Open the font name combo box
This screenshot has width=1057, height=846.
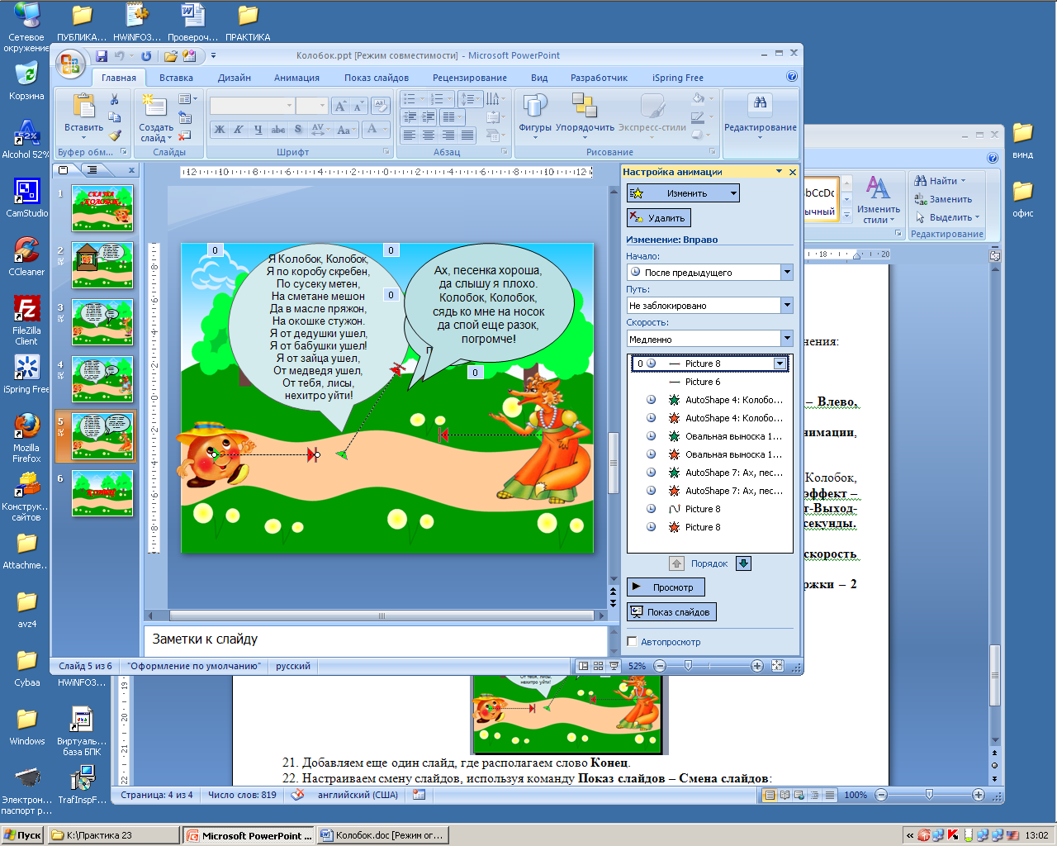click(x=252, y=106)
